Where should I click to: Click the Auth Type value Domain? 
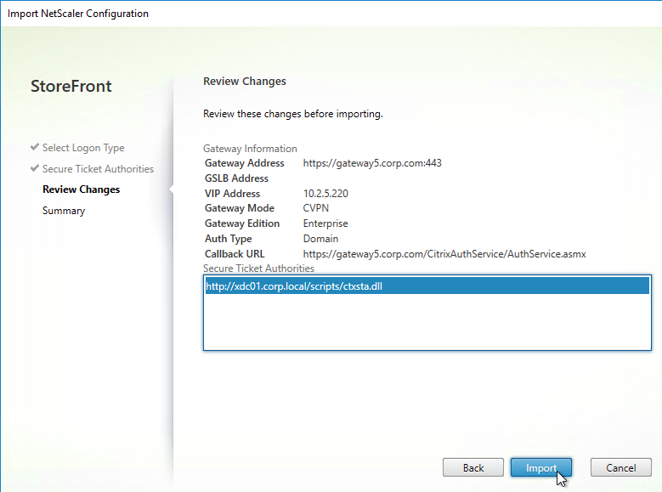pos(320,239)
